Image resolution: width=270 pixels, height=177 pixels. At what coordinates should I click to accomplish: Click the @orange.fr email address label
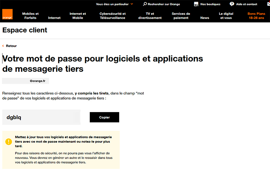tap(25, 81)
